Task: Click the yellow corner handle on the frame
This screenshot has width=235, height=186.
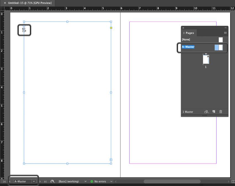Action: point(111,28)
